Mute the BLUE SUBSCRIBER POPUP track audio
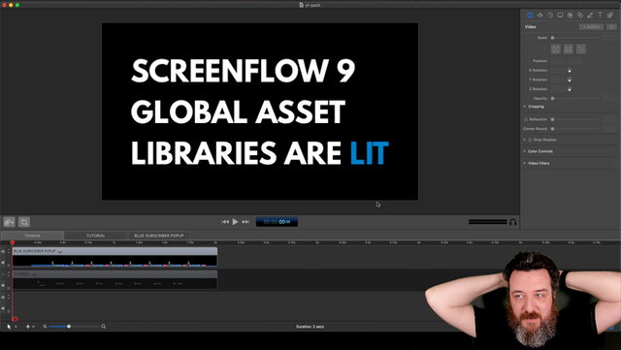The height and width of the screenshot is (350, 621). 3,262
